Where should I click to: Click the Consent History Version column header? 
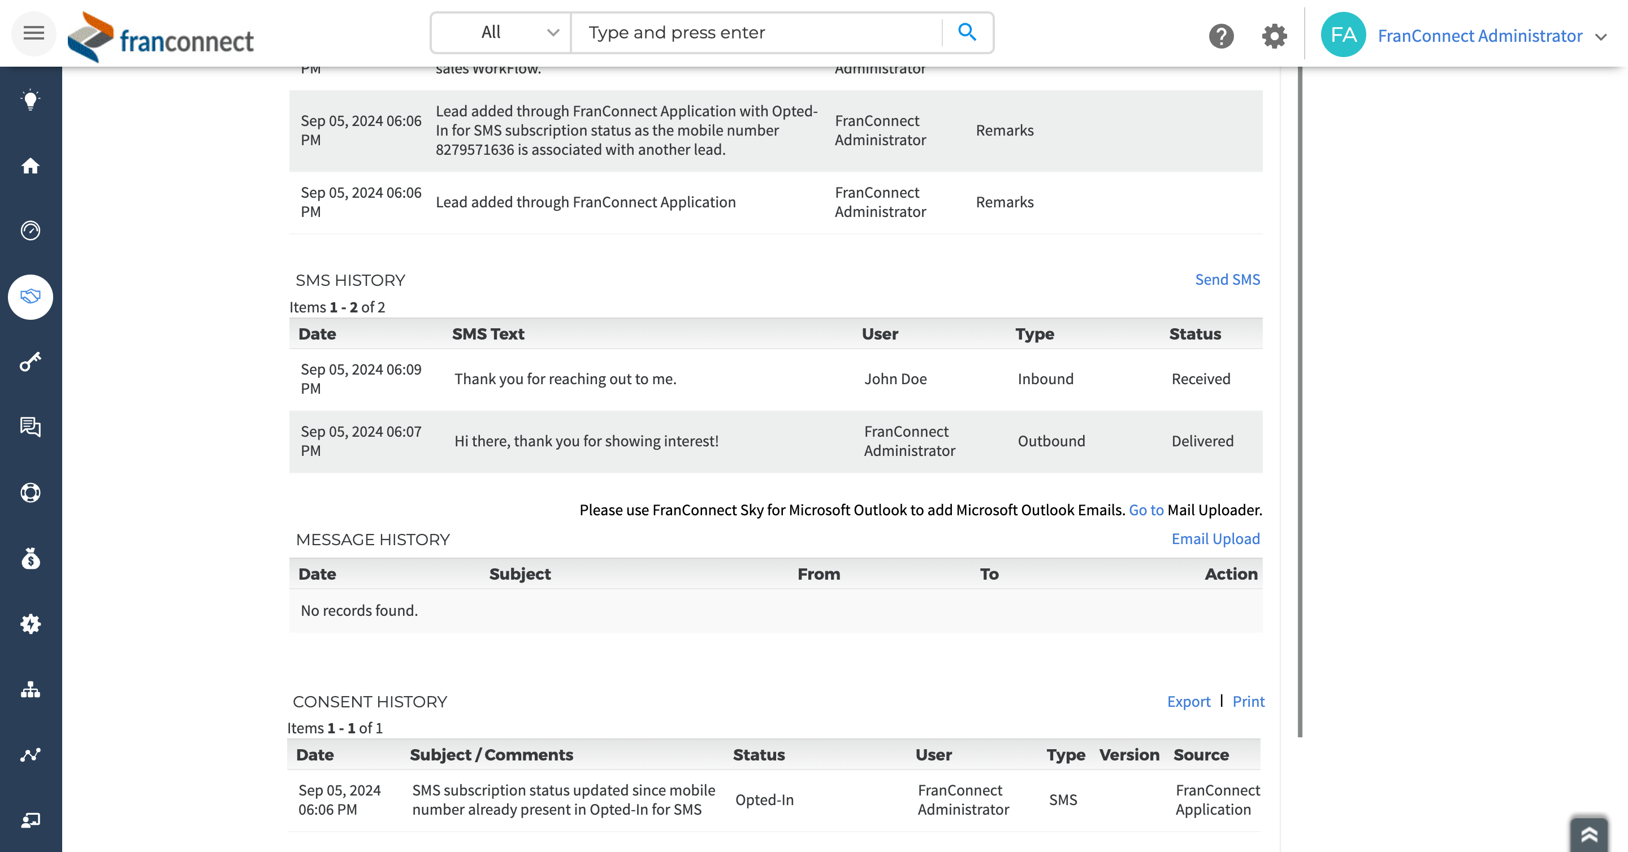1129,754
